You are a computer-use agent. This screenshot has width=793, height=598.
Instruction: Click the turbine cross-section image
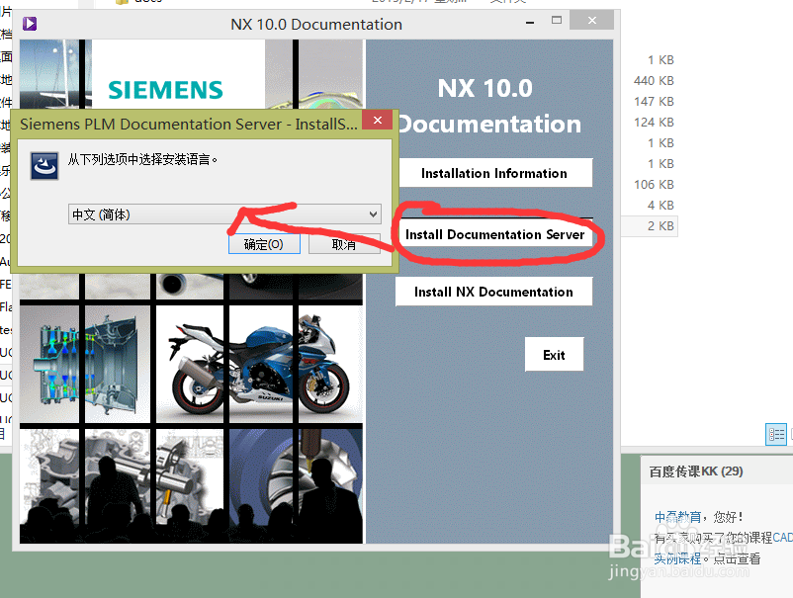[x=85, y=365]
